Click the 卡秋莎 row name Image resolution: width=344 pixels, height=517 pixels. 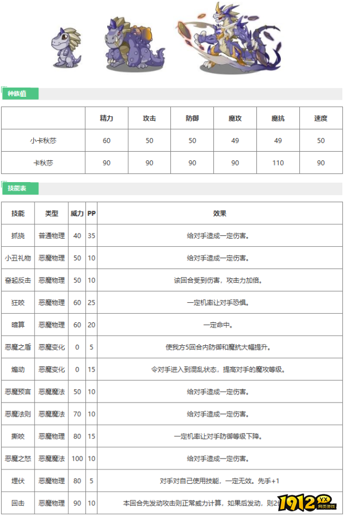click(x=43, y=163)
